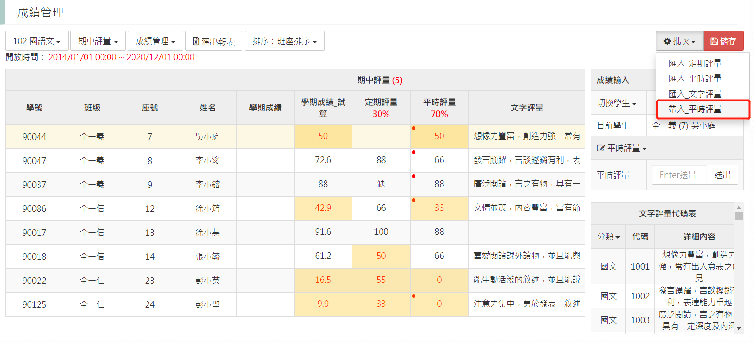Click the red 儲存 save button
The width and height of the screenshot is (754, 343).
pos(723,41)
